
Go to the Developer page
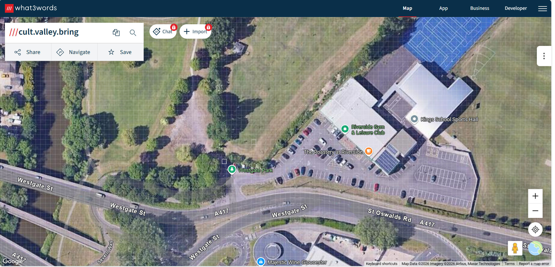516,8
